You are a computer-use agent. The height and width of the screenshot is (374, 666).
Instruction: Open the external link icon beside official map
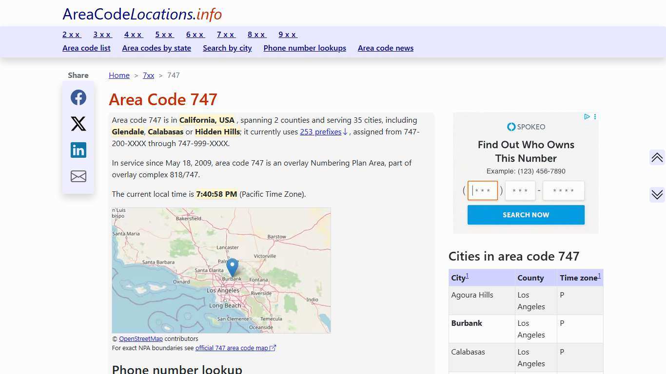[x=274, y=348]
